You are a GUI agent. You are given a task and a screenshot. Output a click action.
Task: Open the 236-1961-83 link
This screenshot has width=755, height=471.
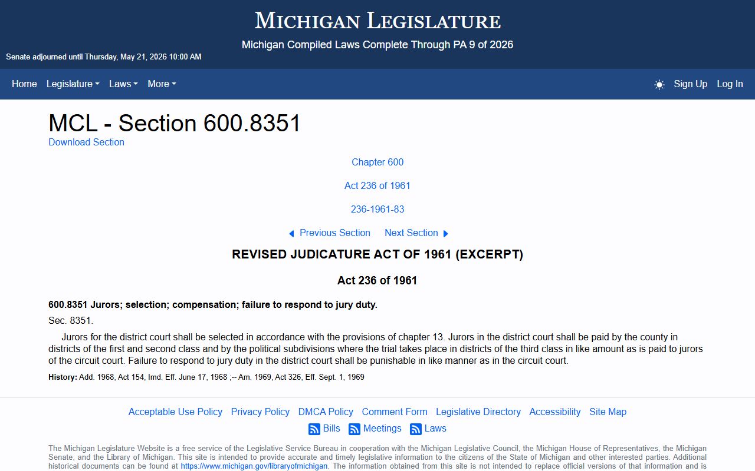(x=377, y=209)
